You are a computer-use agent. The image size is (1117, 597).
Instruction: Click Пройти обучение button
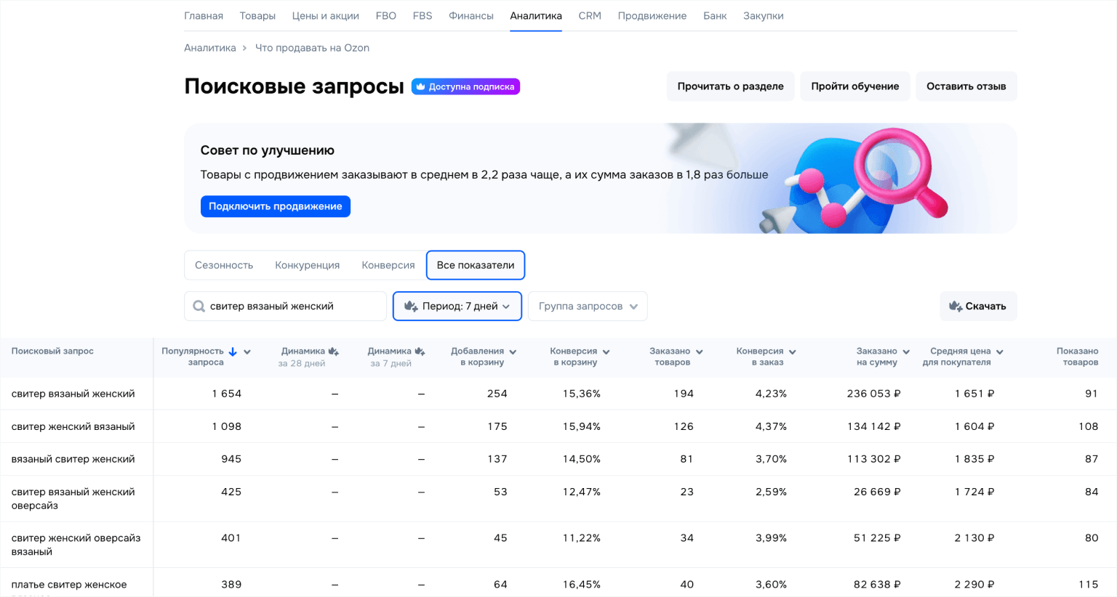855,86
